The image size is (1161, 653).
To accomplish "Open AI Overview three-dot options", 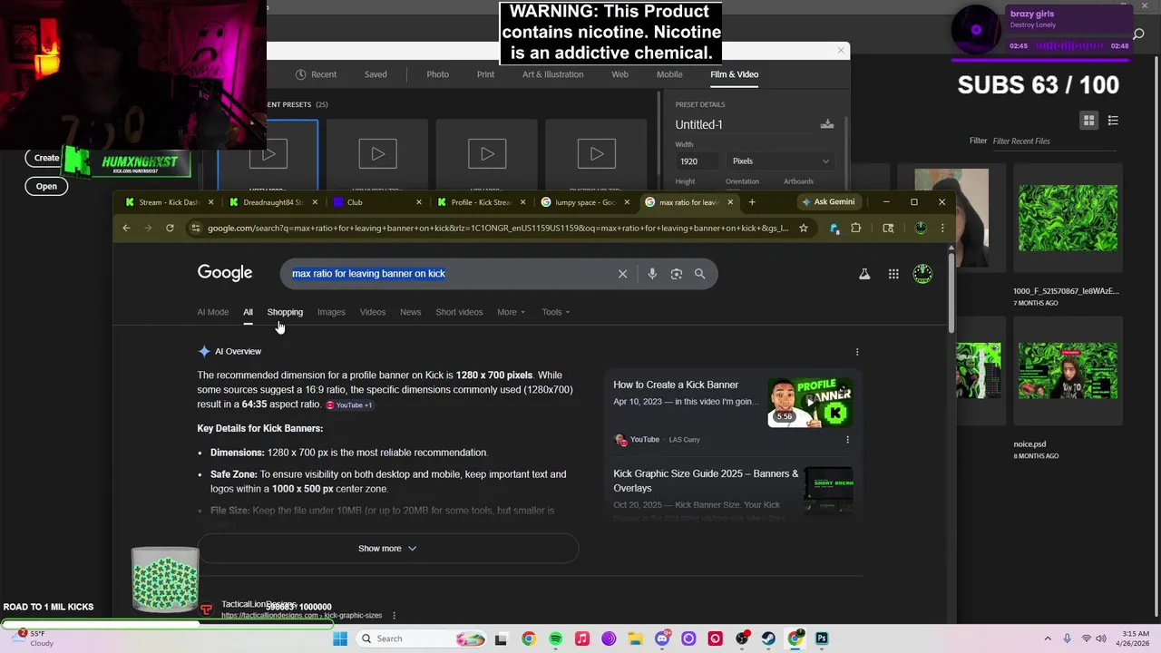I will (x=857, y=352).
